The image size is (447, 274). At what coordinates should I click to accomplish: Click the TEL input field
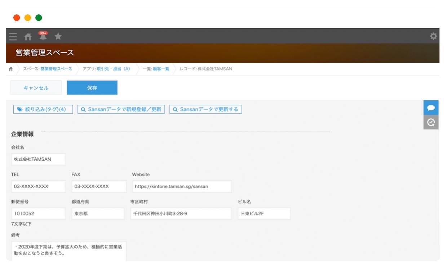[39, 186]
